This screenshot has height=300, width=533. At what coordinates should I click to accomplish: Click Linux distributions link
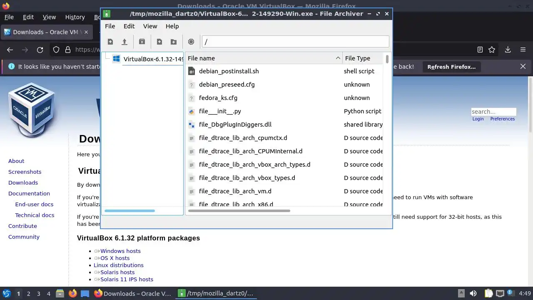click(x=119, y=265)
